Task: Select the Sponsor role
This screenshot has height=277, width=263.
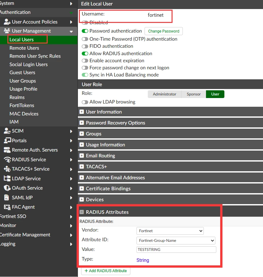Action: [193, 94]
